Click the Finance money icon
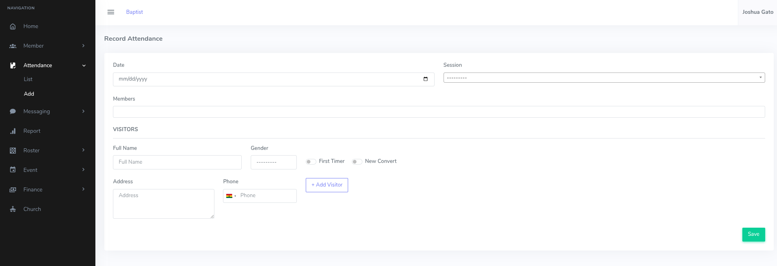777x266 pixels. 13,189
